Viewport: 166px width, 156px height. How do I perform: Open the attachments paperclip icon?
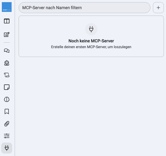[7, 124]
